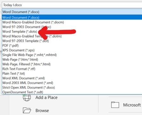Viewport: 142px width, 115px height.
Task: Choose Rich Text Format (*.rtf)
Action: point(19,69)
